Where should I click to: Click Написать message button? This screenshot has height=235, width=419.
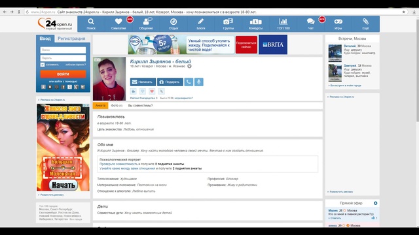tap(143, 82)
